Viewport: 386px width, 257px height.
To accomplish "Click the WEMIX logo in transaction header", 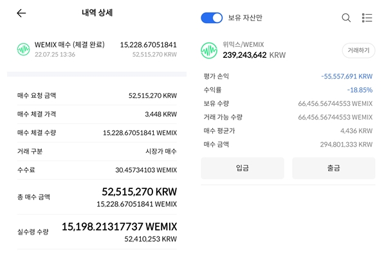I will [24, 49].
